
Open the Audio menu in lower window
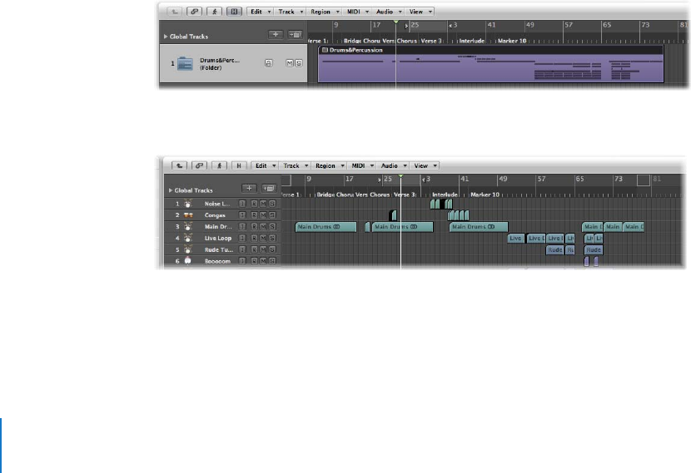click(394, 165)
